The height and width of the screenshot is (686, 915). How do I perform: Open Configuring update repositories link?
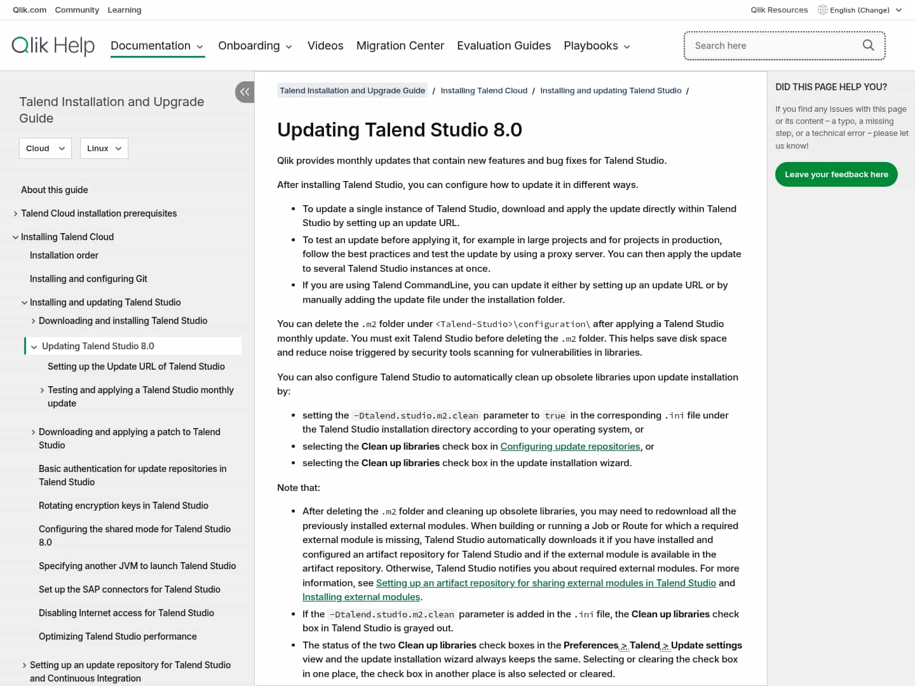point(570,447)
